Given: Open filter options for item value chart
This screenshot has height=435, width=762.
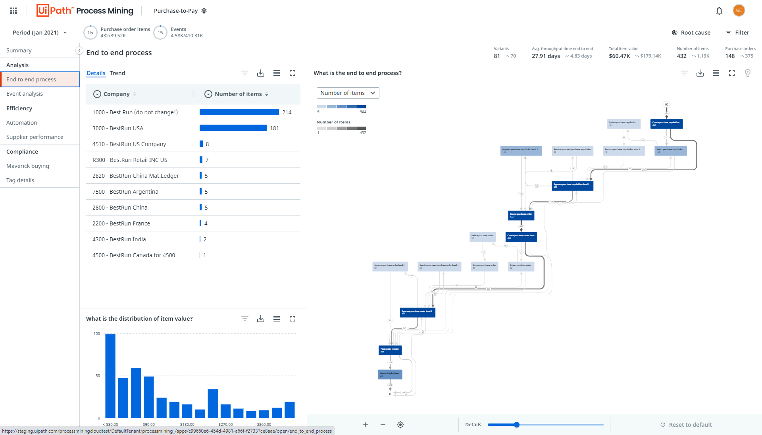Looking at the screenshot, I should click(x=245, y=319).
